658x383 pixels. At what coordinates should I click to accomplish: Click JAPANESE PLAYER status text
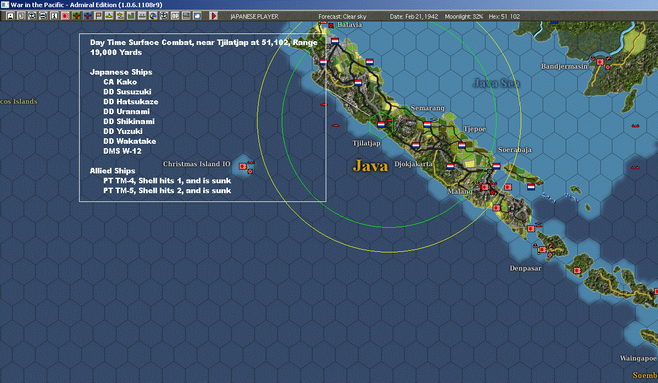(254, 16)
